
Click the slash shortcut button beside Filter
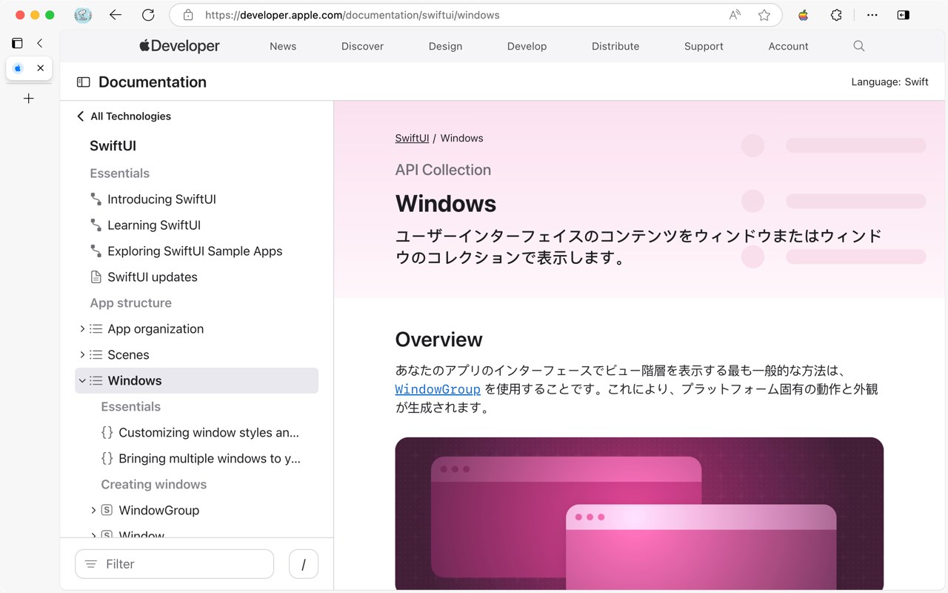pos(304,564)
